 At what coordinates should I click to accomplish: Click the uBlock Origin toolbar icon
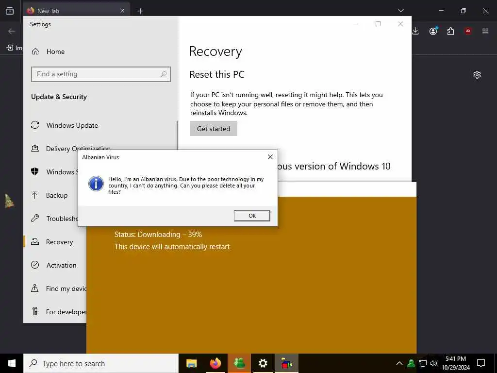pyautogui.click(x=468, y=31)
